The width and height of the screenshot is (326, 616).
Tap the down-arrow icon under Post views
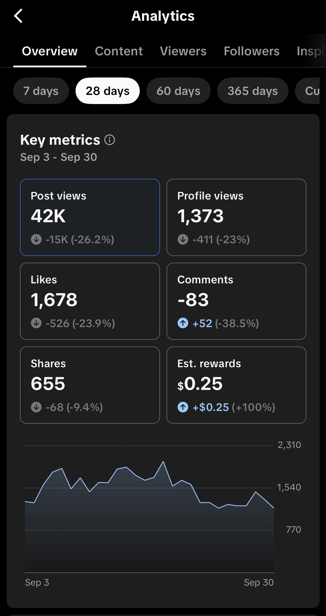coord(36,239)
